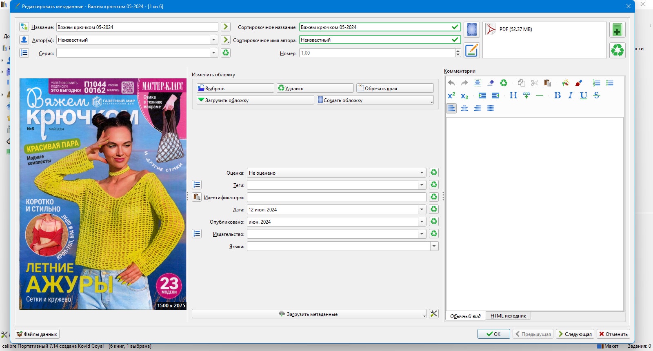This screenshot has width=653, height=351.
Task: Switch to Обычный вид tab
Action: tap(465, 316)
